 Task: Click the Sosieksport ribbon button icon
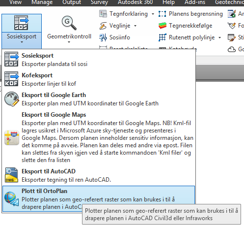pyautogui.click(x=22, y=23)
